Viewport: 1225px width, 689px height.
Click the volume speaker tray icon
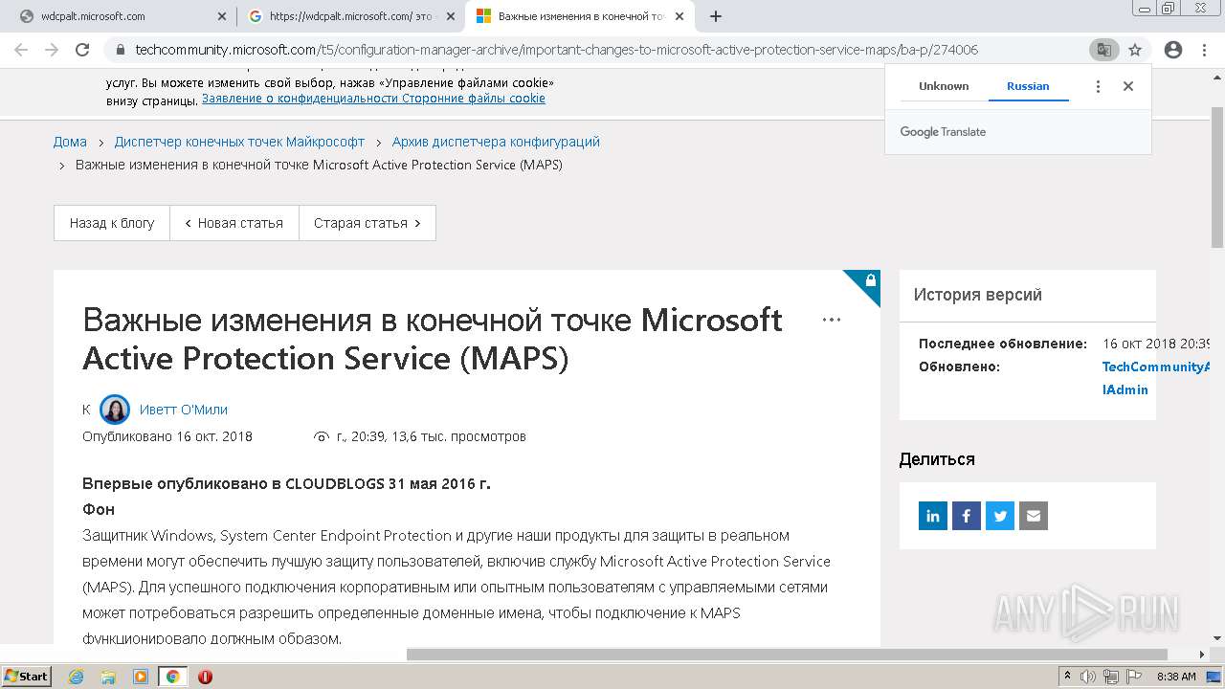pyautogui.click(x=1088, y=677)
